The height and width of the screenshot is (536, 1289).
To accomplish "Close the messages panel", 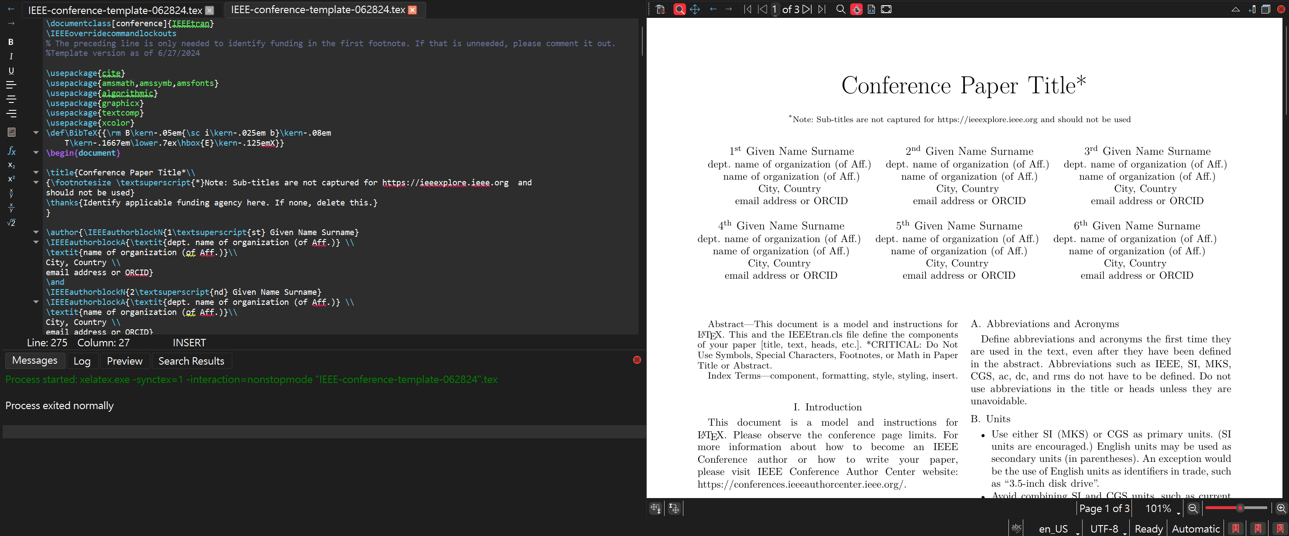I will point(637,359).
